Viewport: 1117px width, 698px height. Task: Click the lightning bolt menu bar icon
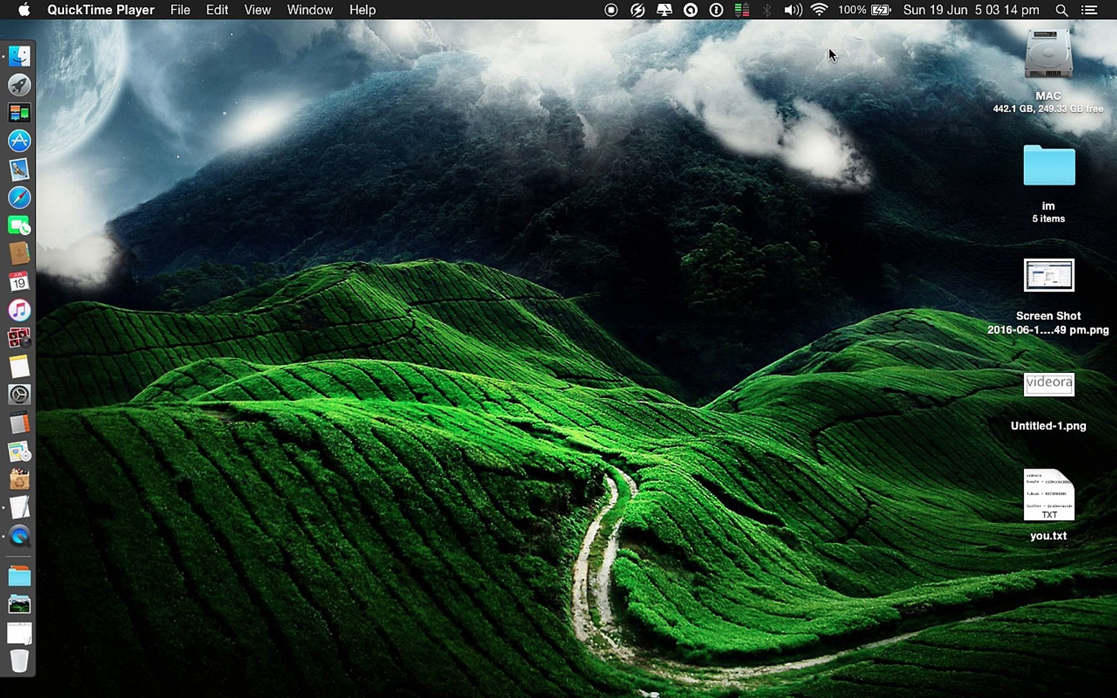(638, 10)
